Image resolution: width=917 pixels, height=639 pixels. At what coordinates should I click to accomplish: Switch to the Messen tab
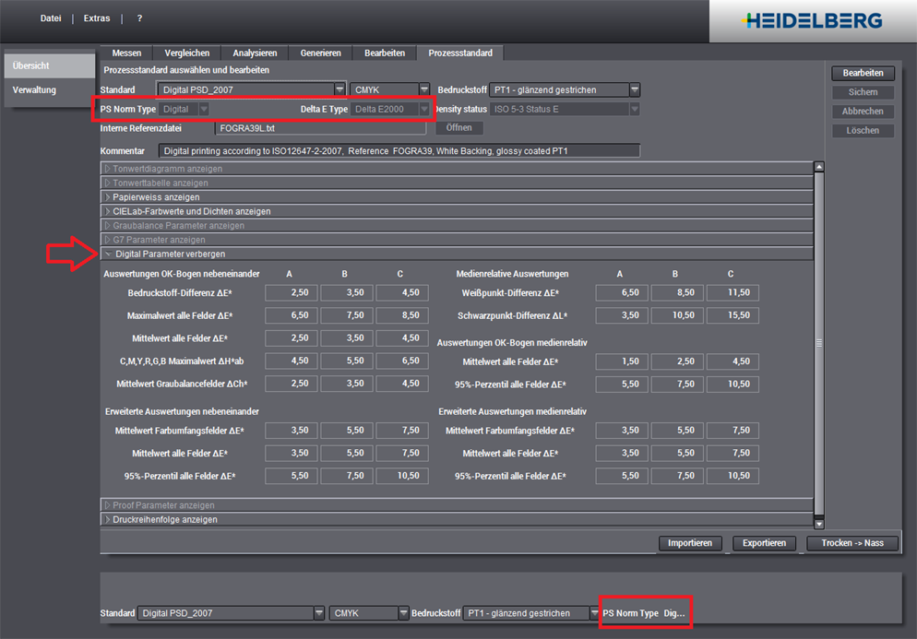point(126,53)
